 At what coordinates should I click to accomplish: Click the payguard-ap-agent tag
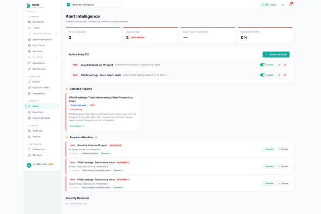[90, 153]
